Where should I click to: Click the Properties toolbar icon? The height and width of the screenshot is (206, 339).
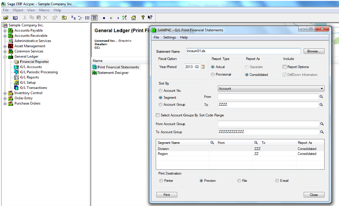55,18
